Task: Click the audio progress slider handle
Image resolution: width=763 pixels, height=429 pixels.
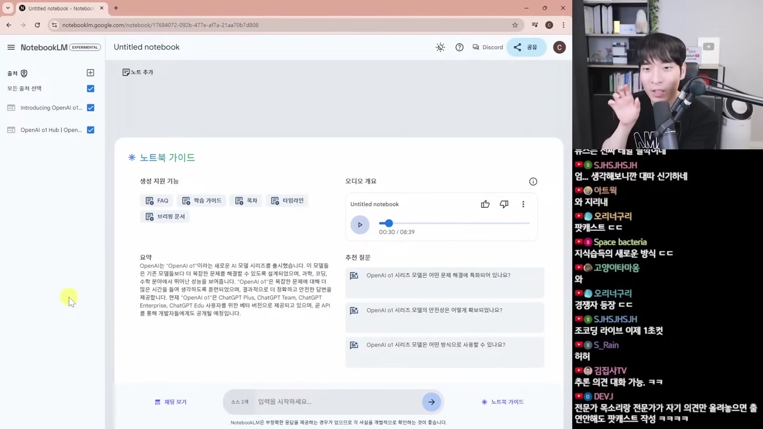Action: pos(389,223)
